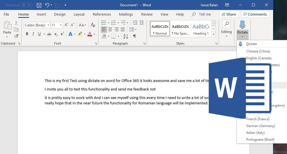
Task: Click the Dictate microphone icon
Action: [242, 25]
